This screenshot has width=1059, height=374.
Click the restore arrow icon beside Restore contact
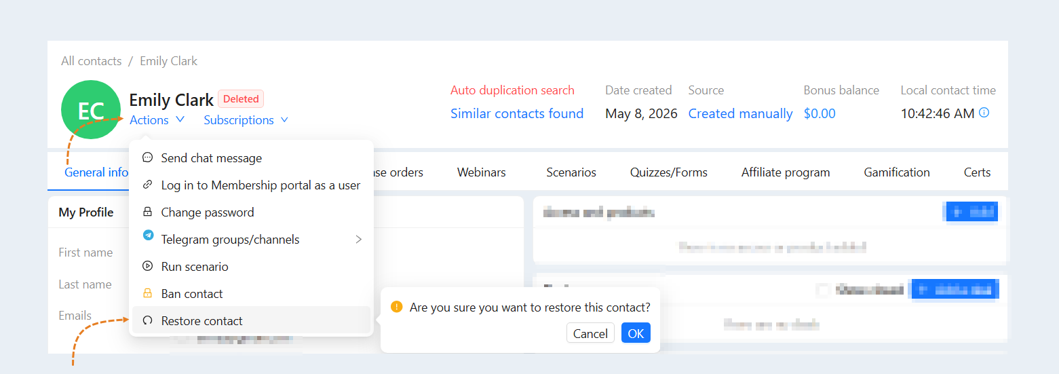tap(147, 320)
